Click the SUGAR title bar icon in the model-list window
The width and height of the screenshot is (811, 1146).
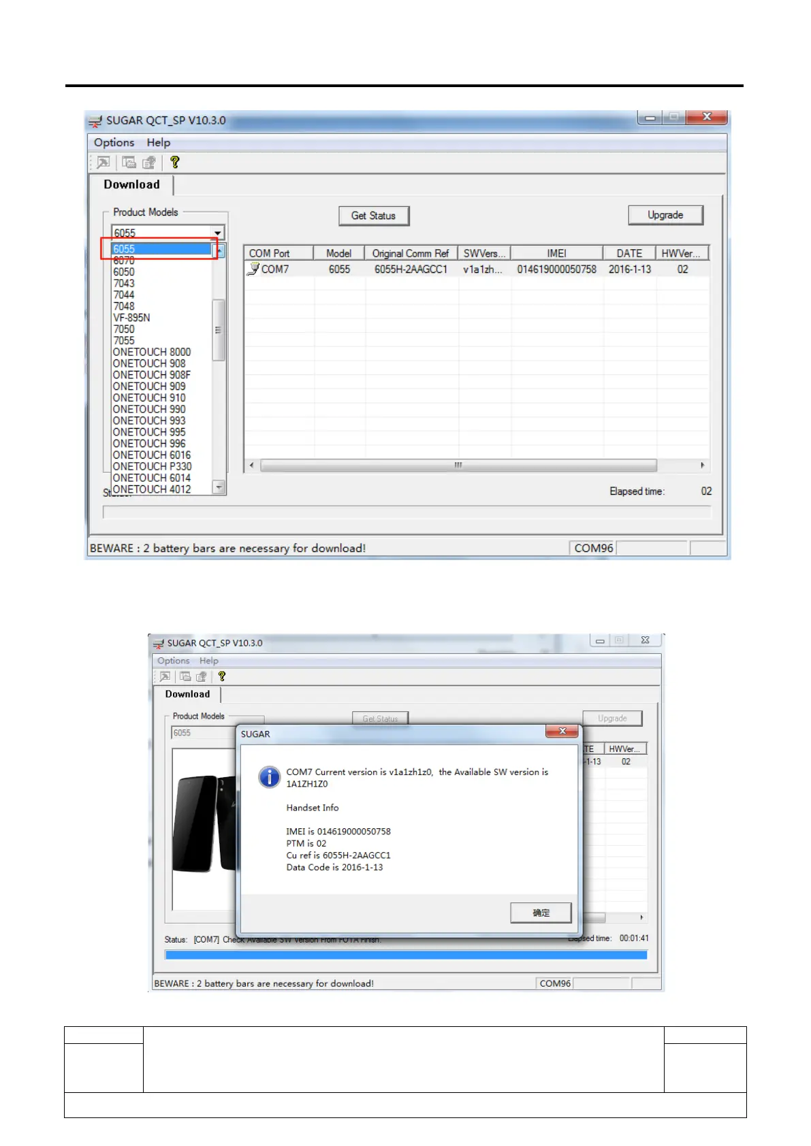[x=95, y=121]
